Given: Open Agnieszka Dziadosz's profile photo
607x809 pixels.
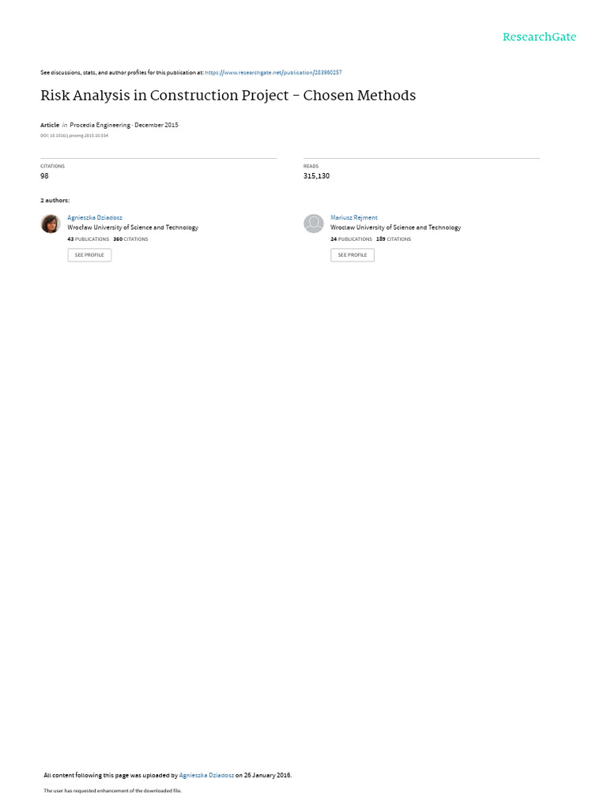Looking at the screenshot, I should click(51, 224).
